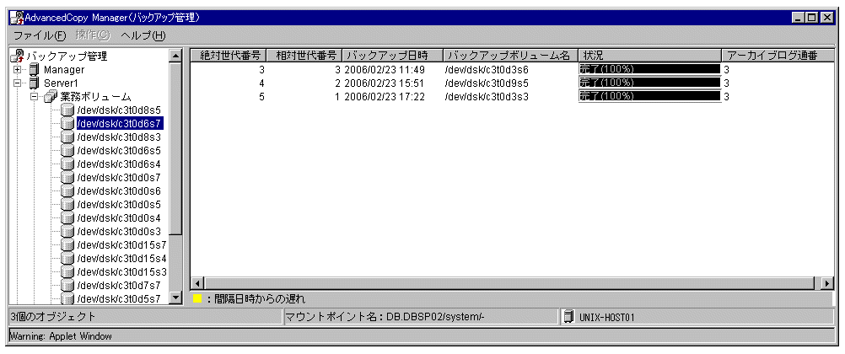Click backup volume /dev/dsk/c3t0d9s5

pos(487,83)
